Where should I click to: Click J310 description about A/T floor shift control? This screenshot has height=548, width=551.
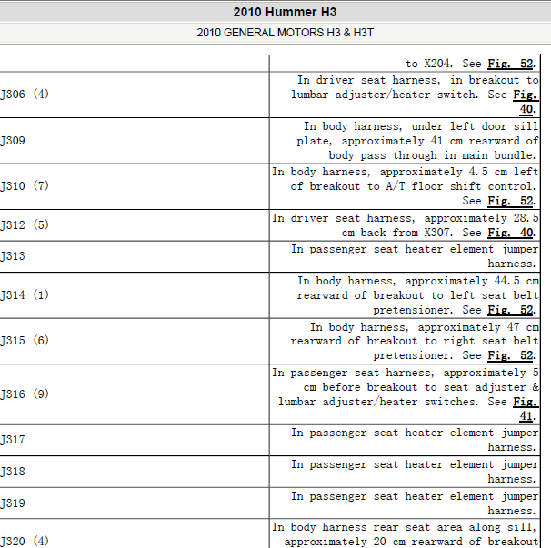pos(406,186)
